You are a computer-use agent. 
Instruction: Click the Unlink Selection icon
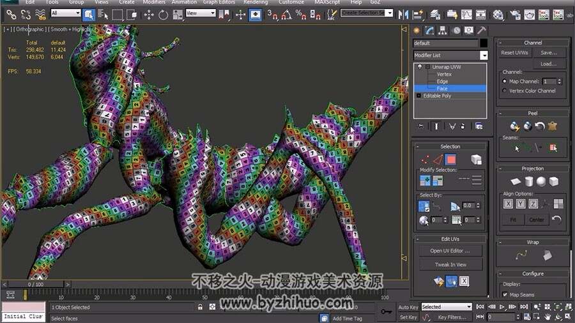tap(26, 15)
